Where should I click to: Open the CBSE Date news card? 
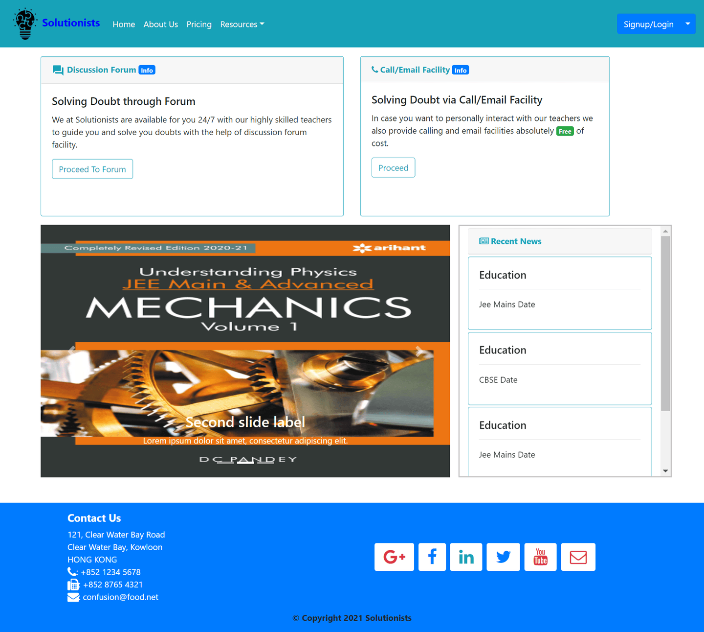[x=560, y=369]
